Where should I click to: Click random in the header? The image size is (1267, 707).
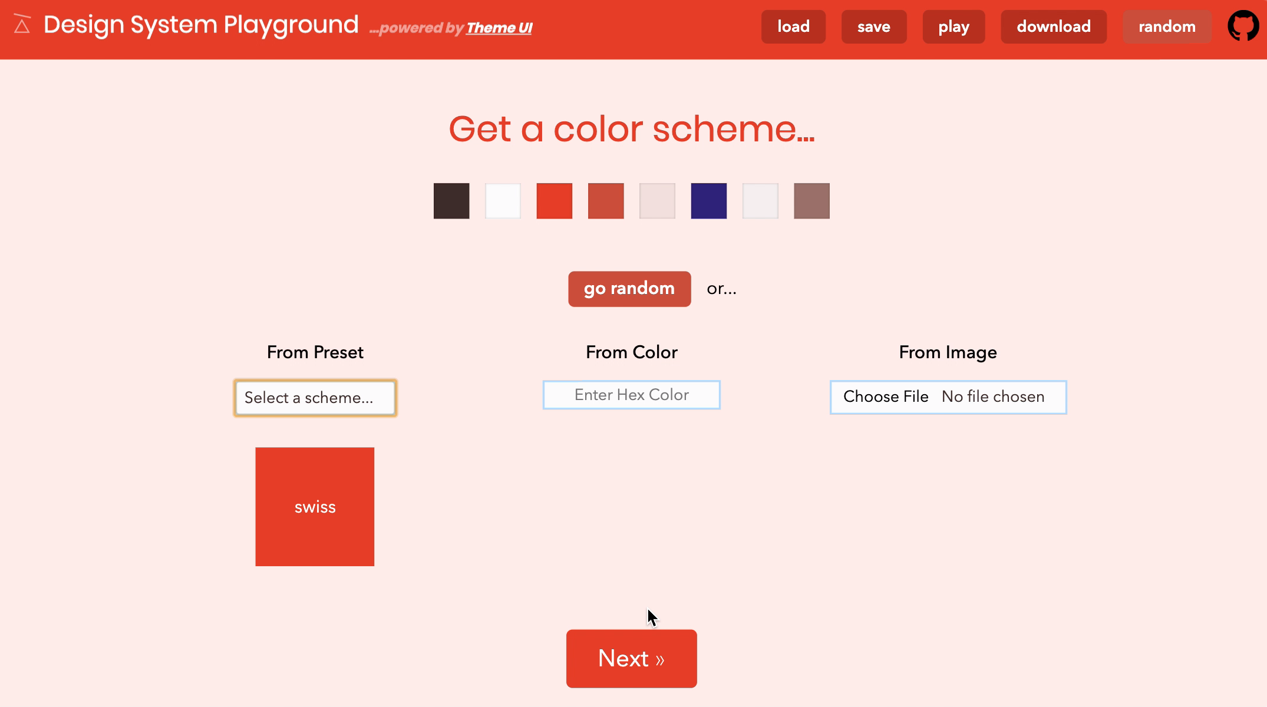coord(1166,27)
